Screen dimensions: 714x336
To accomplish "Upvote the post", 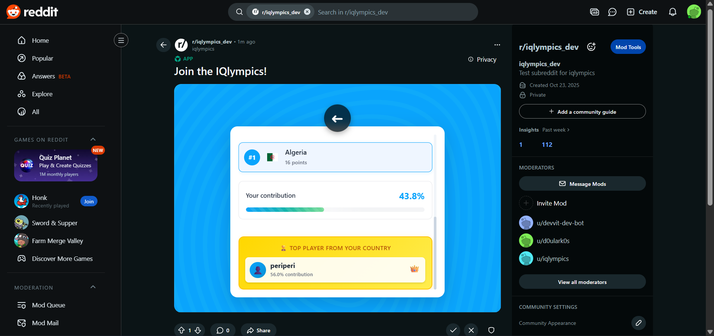I will tap(182, 330).
